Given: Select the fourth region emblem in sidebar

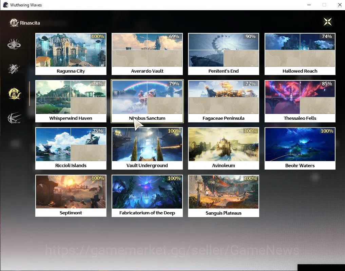Looking at the screenshot, I should 14,118.
